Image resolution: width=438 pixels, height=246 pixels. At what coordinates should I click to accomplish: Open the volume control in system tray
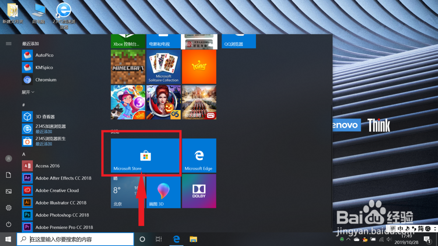(x=389, y=239)
